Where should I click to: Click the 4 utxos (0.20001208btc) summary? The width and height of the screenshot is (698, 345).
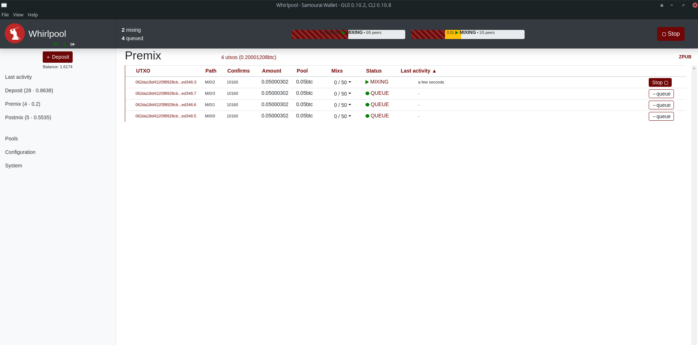pyautogui.click(x=249, y=57)
